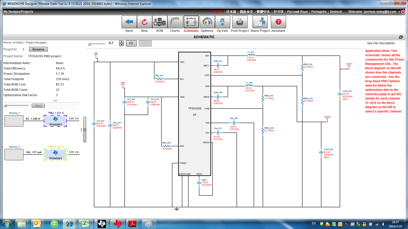Click the horizontal panel divider grip
This screenshot has width=408, height=229.
coord(55,101)
